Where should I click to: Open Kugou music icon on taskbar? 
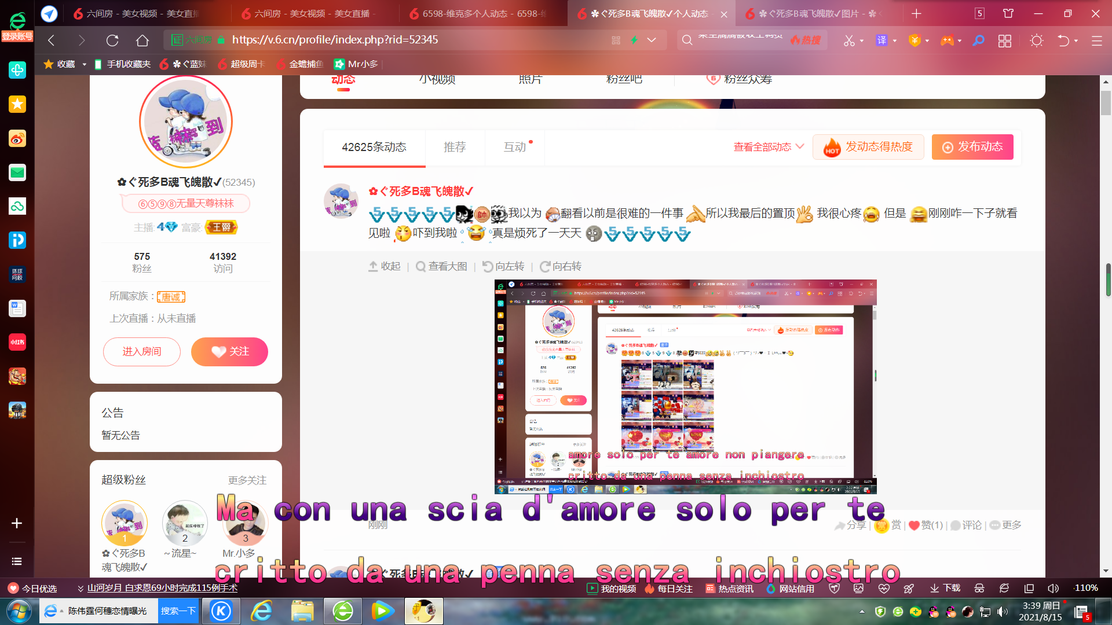pyautogui.click(x=221, y=611)
